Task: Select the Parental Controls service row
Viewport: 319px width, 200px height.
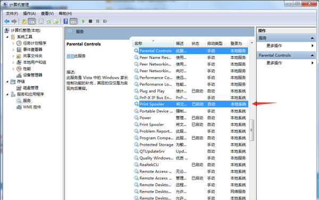Action: click(191, 51)
